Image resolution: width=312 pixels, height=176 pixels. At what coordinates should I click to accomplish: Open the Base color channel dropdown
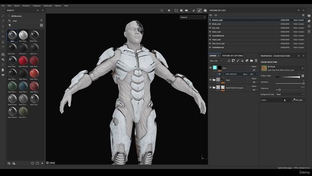215,61
